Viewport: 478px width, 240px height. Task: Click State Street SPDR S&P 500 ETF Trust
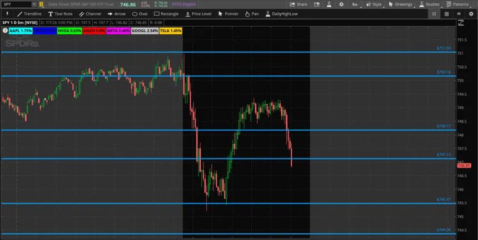coord(81,4)
